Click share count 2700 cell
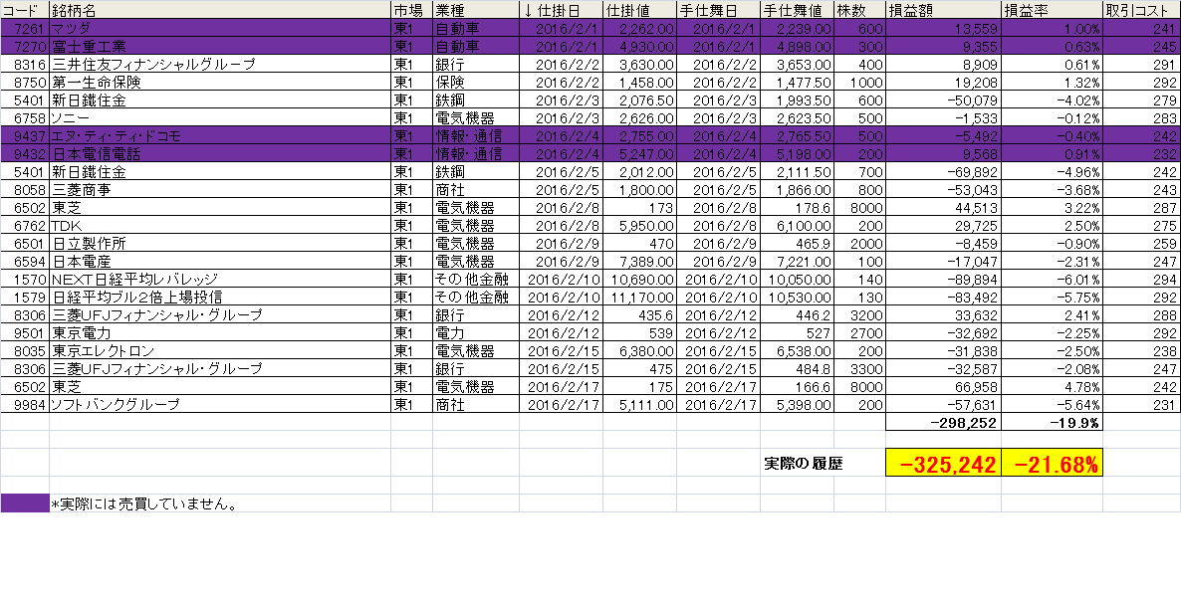 click(859, 332)
